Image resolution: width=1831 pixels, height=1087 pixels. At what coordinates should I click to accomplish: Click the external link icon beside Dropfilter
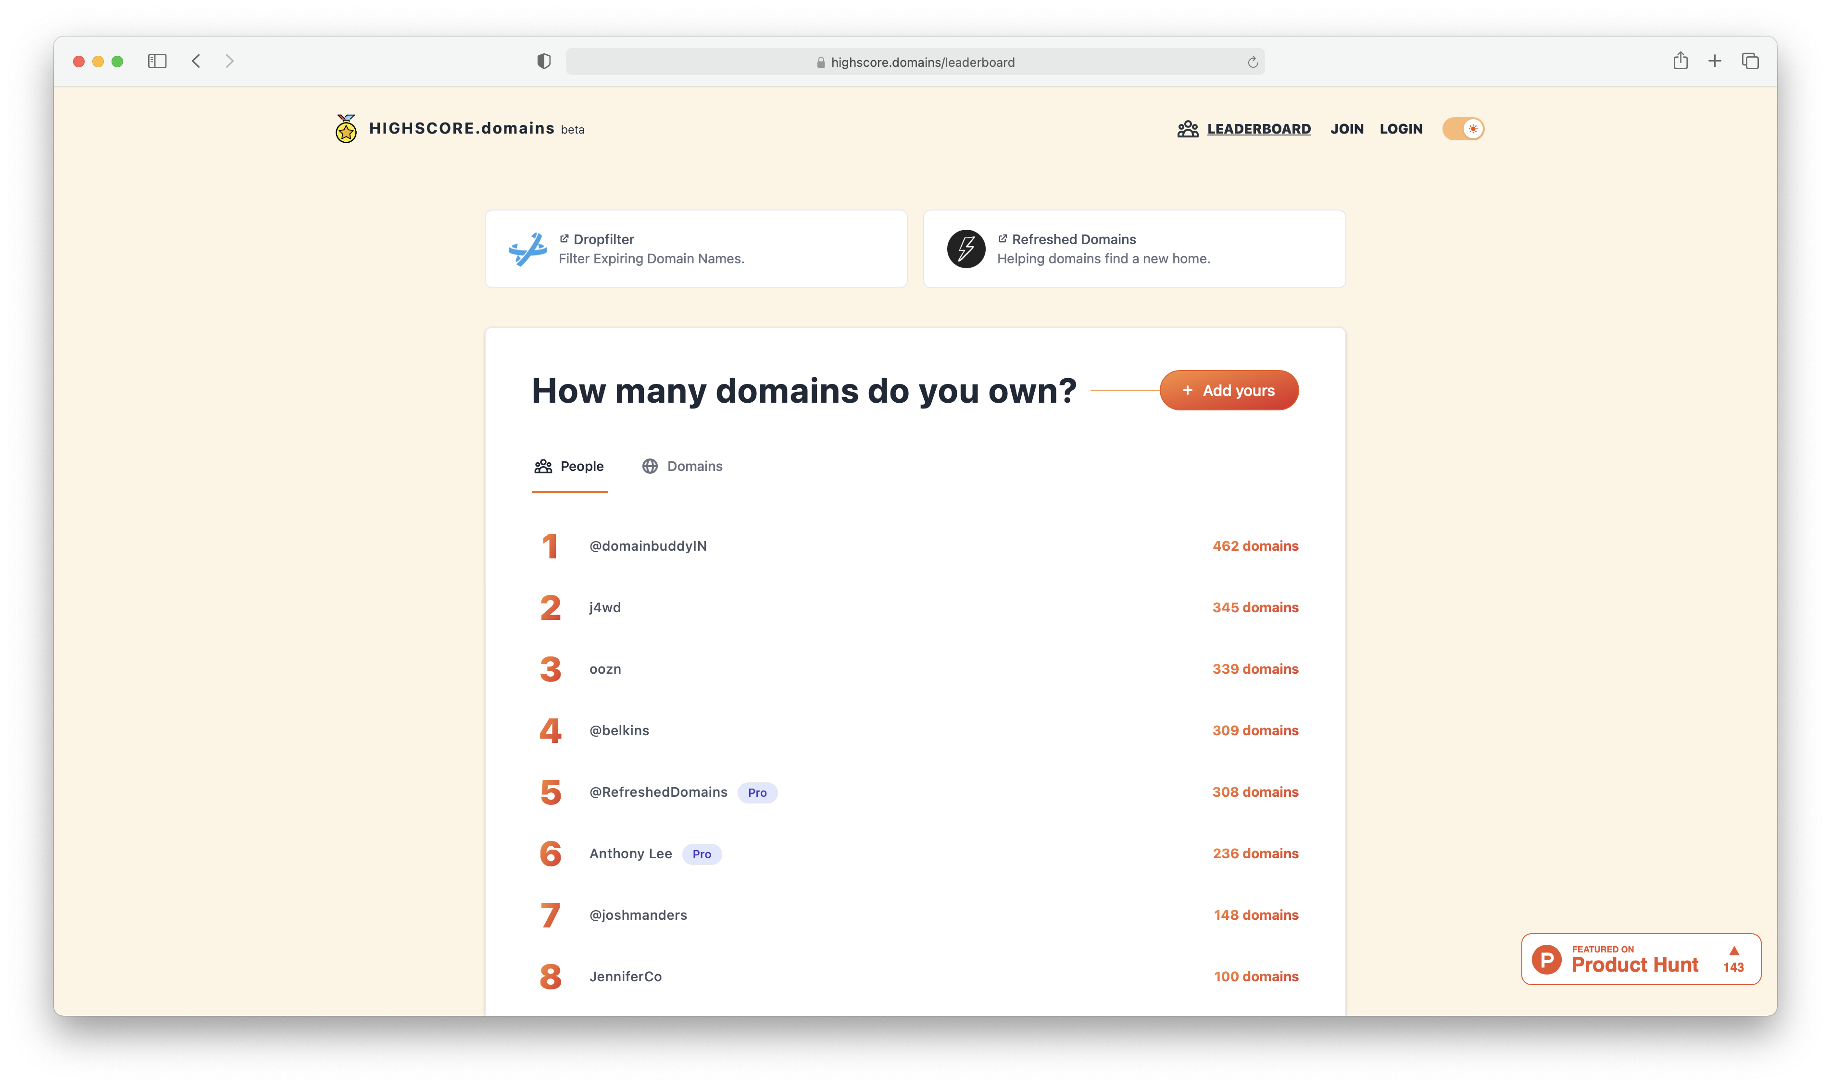click(x=564, y=239)
